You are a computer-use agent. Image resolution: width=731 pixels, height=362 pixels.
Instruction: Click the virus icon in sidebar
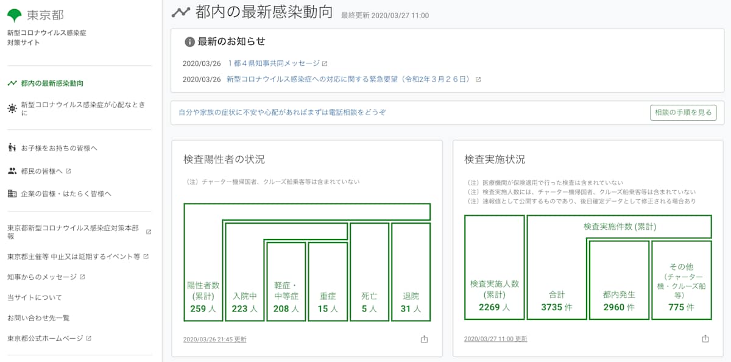pyautogui.click(x=12, y=108)
